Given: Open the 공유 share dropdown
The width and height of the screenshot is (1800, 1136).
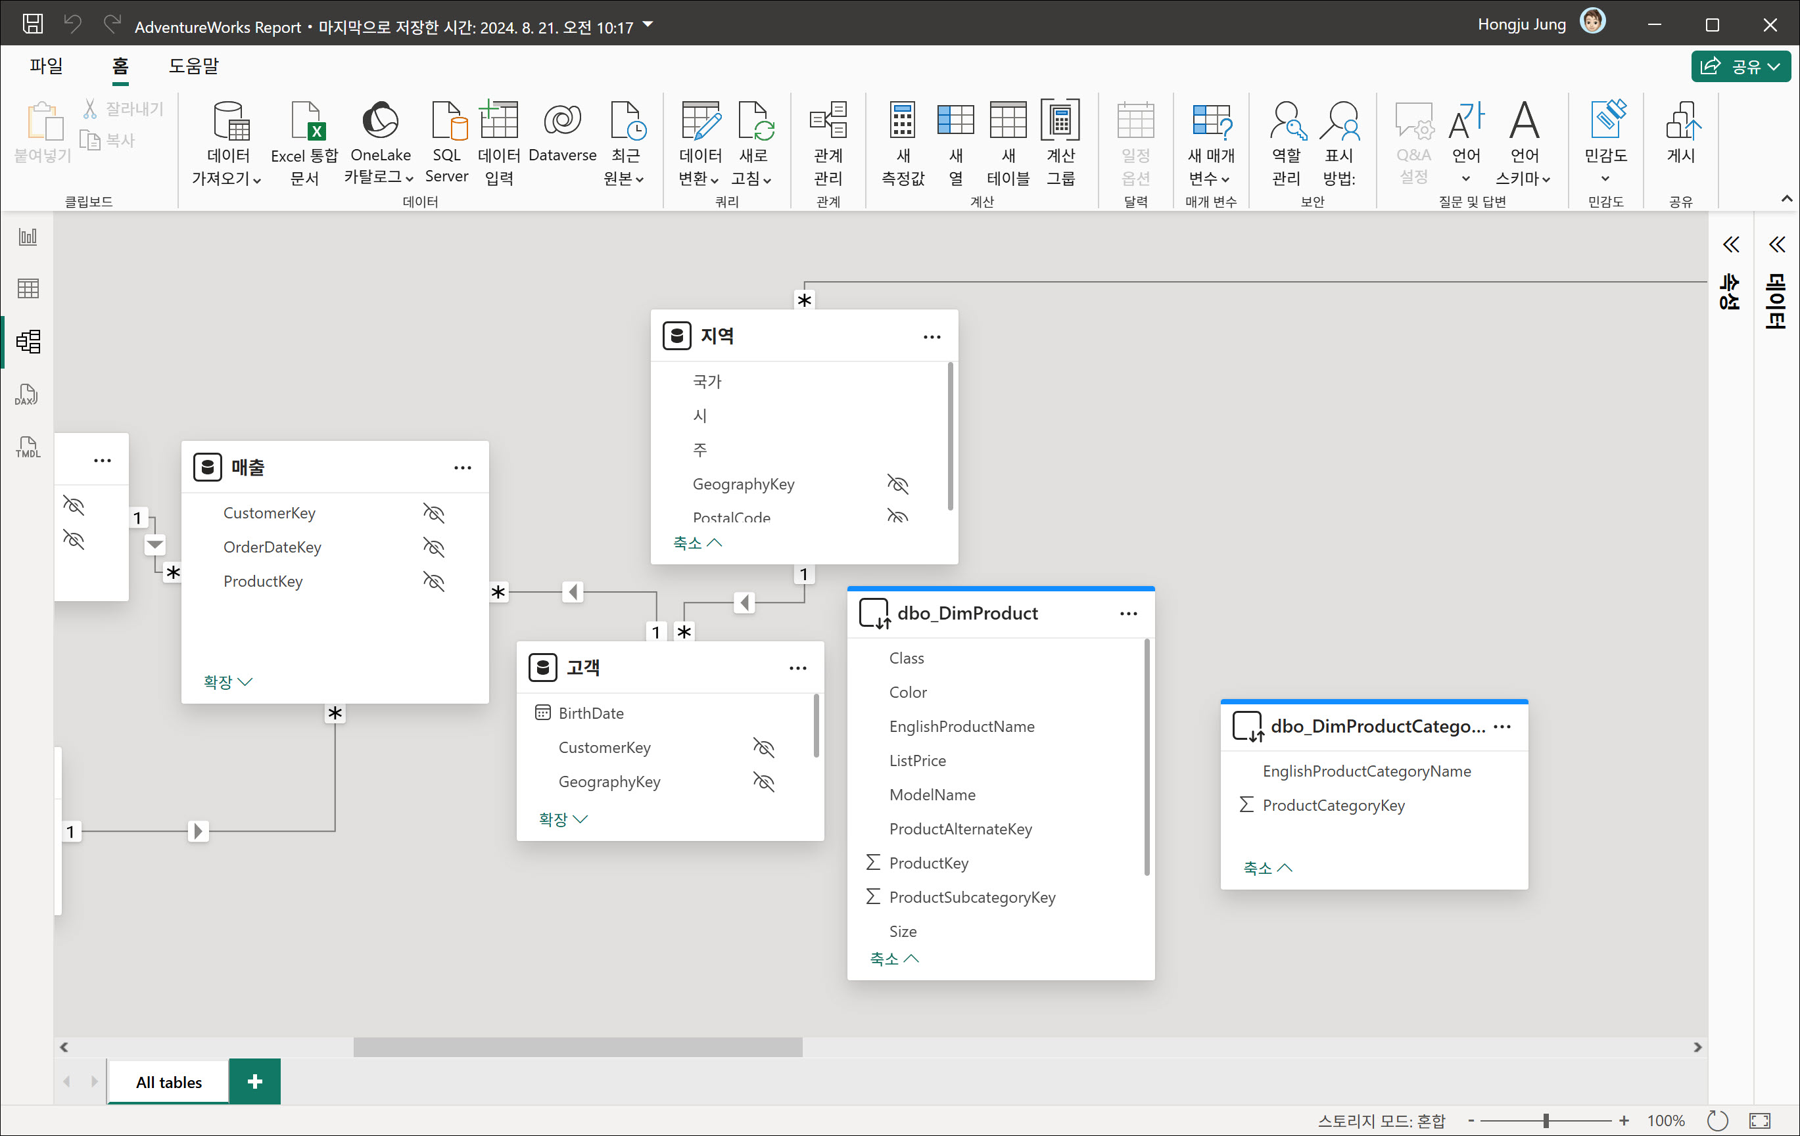Looking at the screenshot, I should click(x=1740, y=66).
